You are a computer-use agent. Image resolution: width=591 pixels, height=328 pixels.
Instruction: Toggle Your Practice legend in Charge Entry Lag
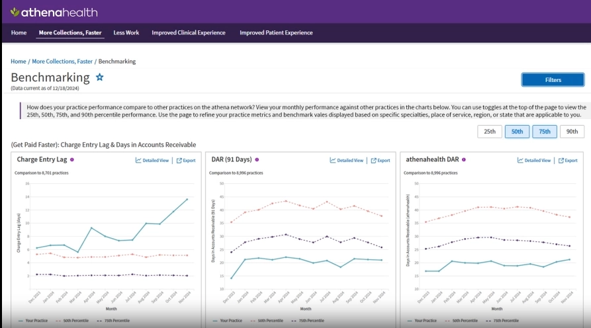point(33,321)
